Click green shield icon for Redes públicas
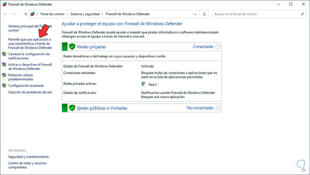The width and height of the screenshot is (310, 175). 72,108
